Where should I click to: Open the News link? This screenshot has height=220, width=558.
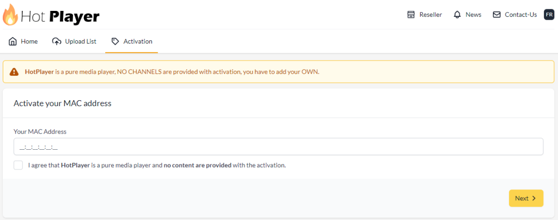point(473,15)
